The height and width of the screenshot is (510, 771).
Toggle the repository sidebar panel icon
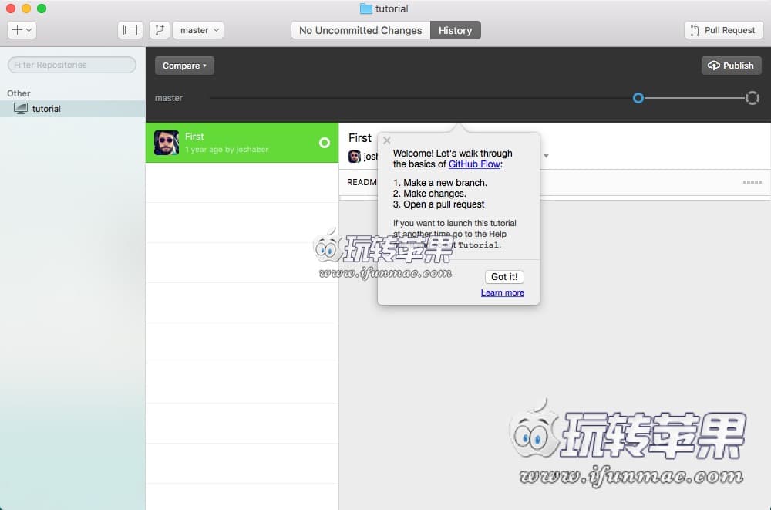(130, 30)
